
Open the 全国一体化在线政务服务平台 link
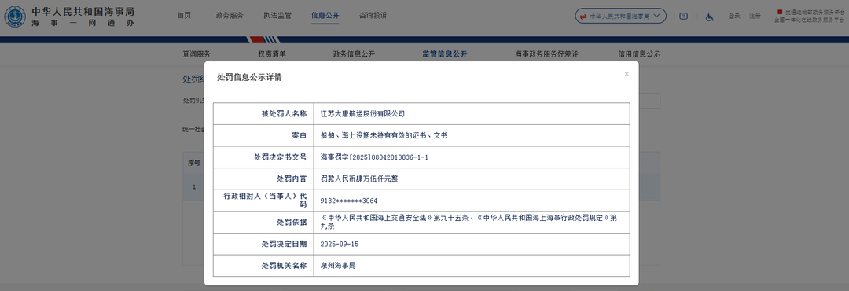[x=809, y=20]
